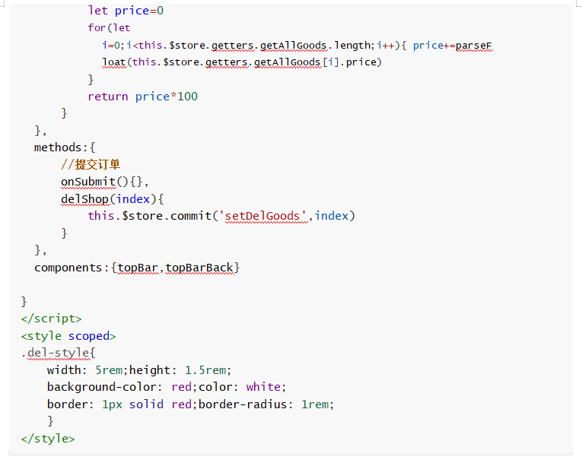Click the word 'parseF' underlined in red
The image size is (582, 463).
[474, 46]
